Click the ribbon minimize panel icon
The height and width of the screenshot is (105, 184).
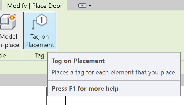[82, 5]
